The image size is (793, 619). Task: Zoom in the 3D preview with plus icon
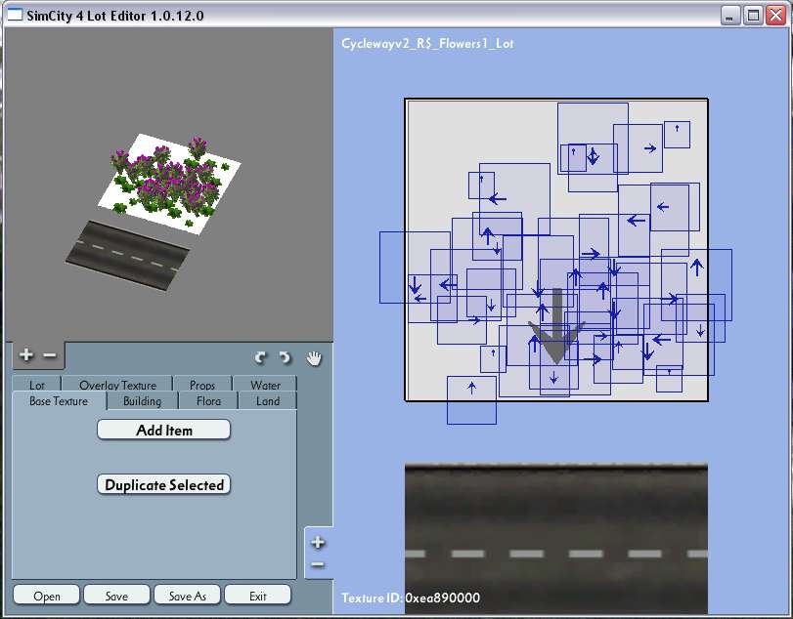26,355
